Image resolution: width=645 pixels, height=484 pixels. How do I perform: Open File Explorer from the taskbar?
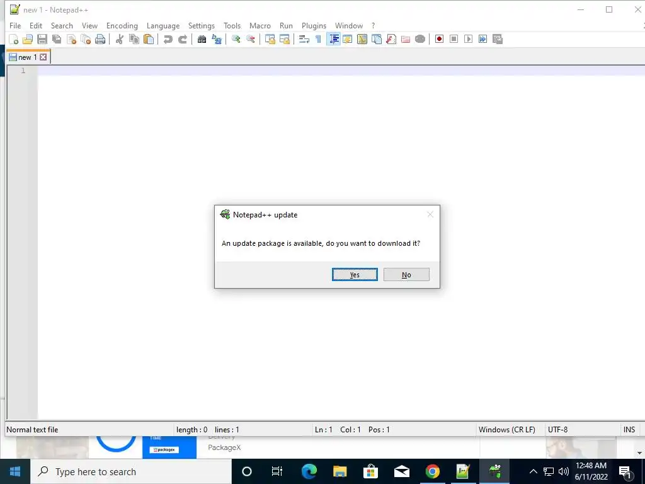pyautogui.click(x=340, y=471)
